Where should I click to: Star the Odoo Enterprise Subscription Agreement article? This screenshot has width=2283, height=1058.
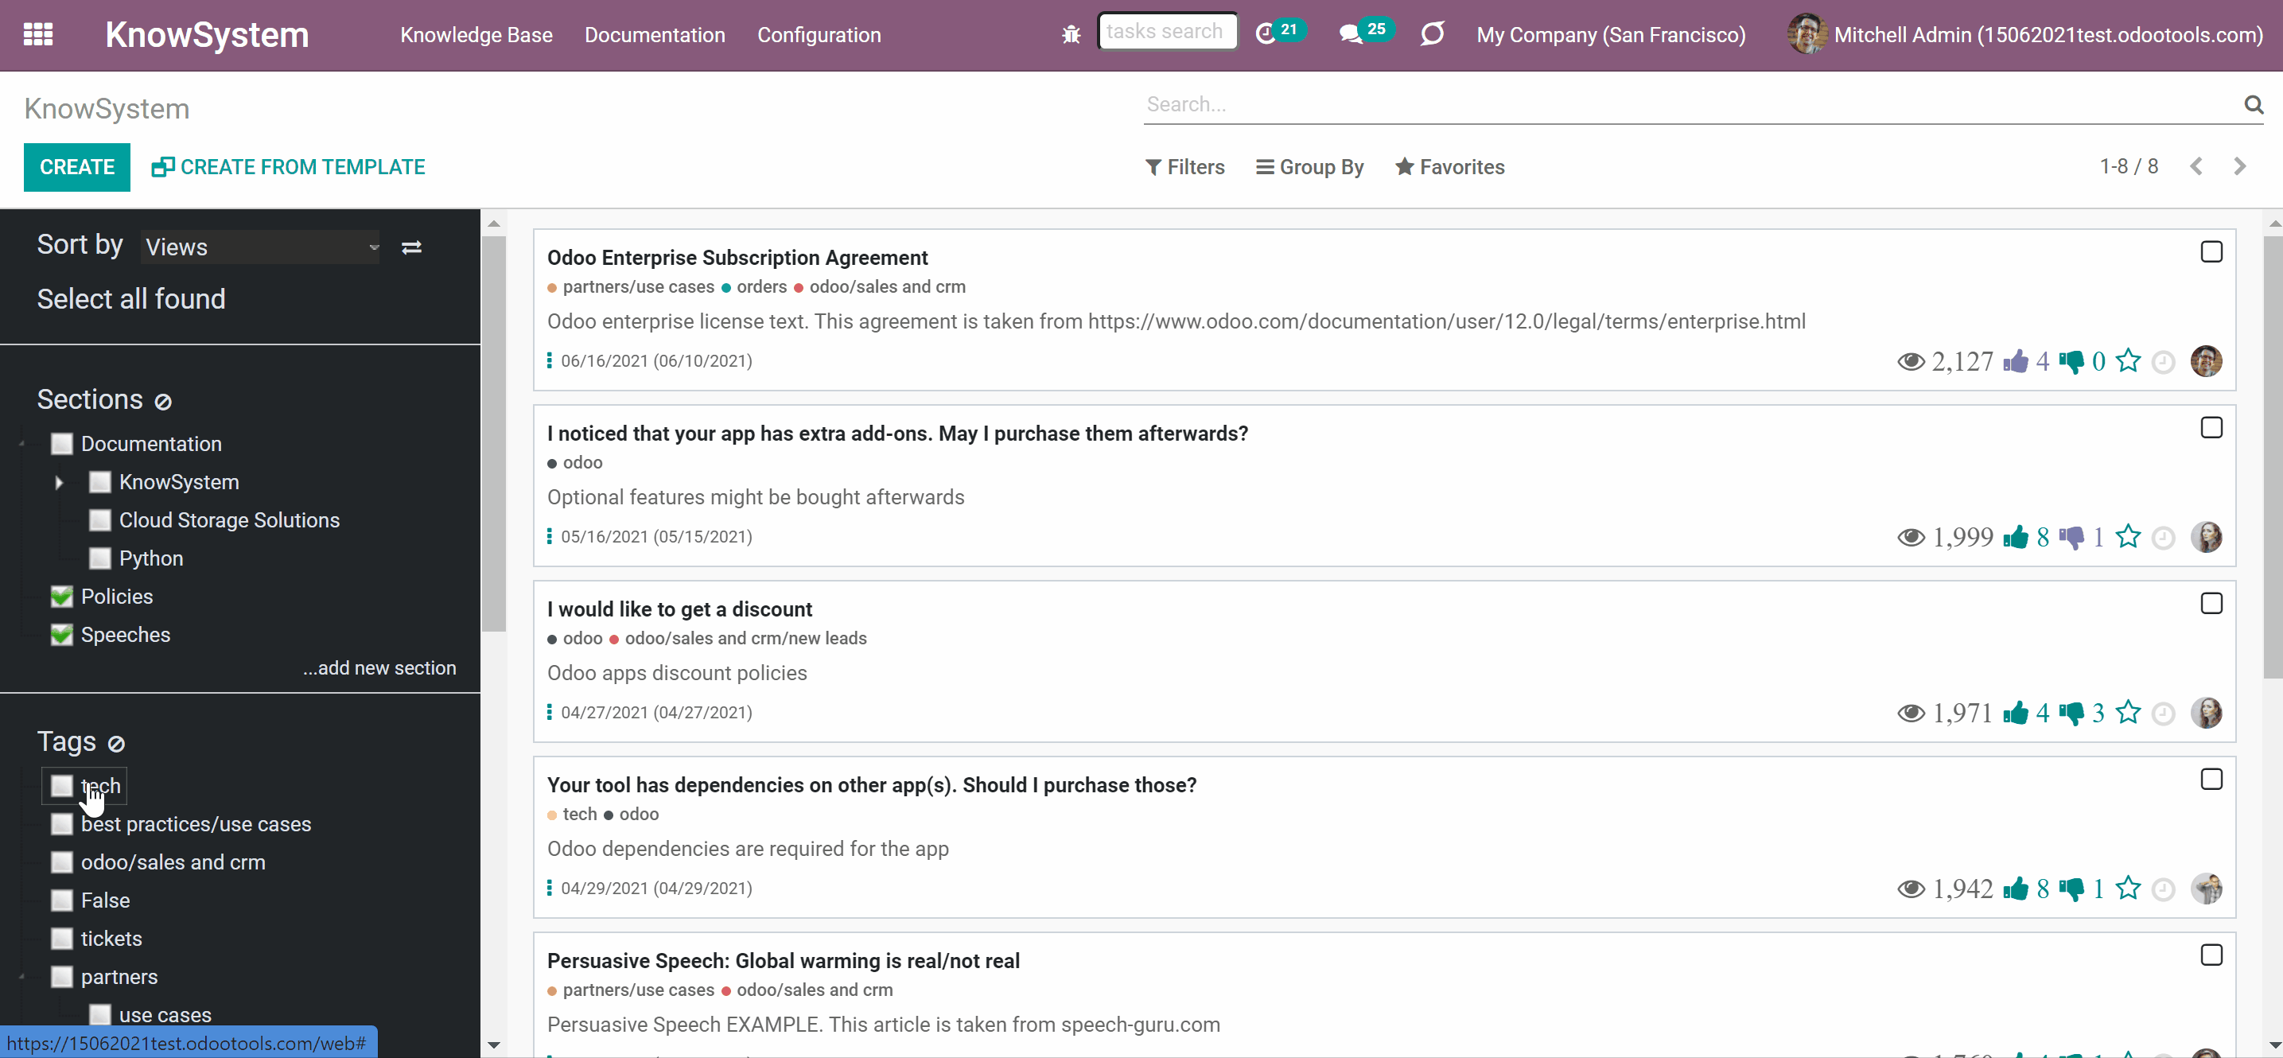(x=2128, y=360)
